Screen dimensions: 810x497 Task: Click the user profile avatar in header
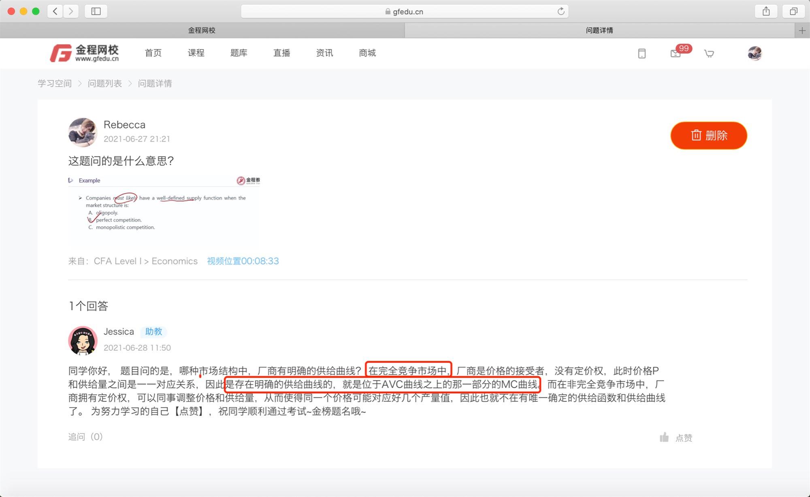click(x=755, y=53)
